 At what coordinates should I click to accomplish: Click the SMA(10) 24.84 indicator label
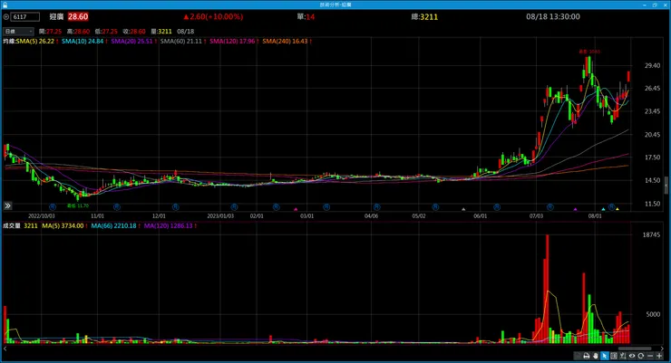point(83,42)
